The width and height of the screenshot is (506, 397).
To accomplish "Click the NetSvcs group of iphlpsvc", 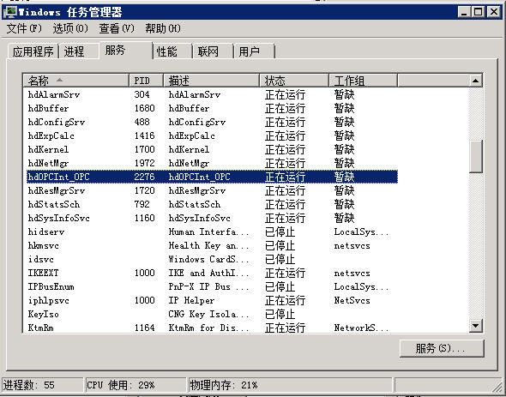I will click(352, 300).
